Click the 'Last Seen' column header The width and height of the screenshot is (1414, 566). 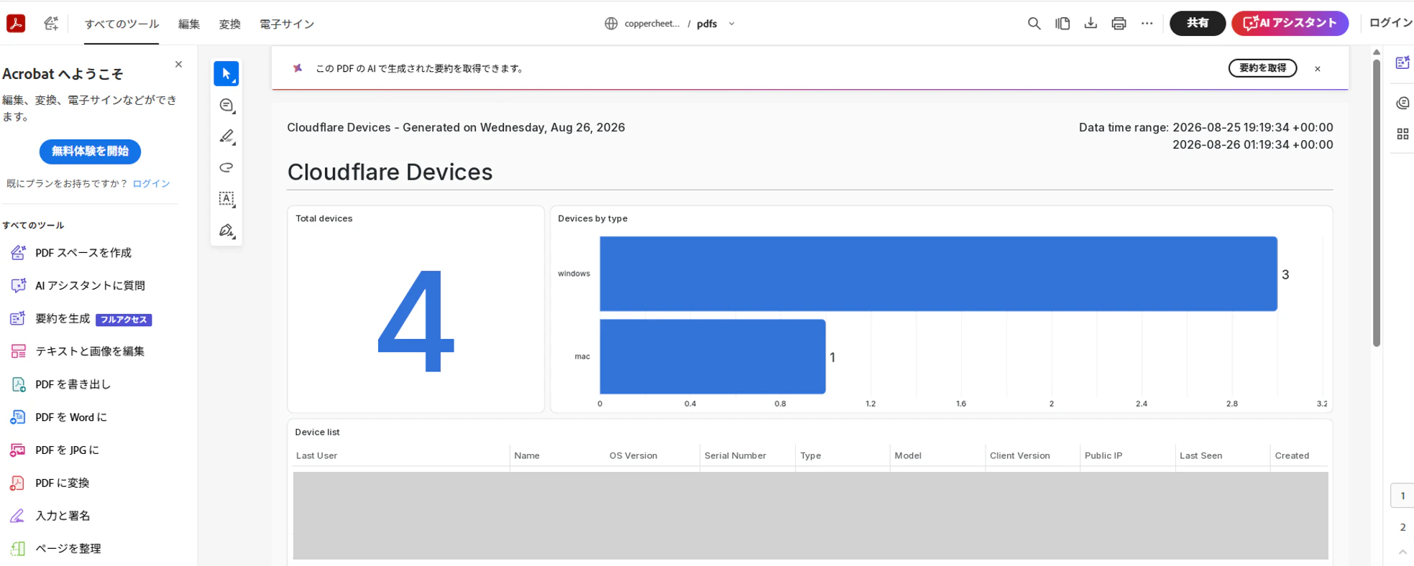1201,456
